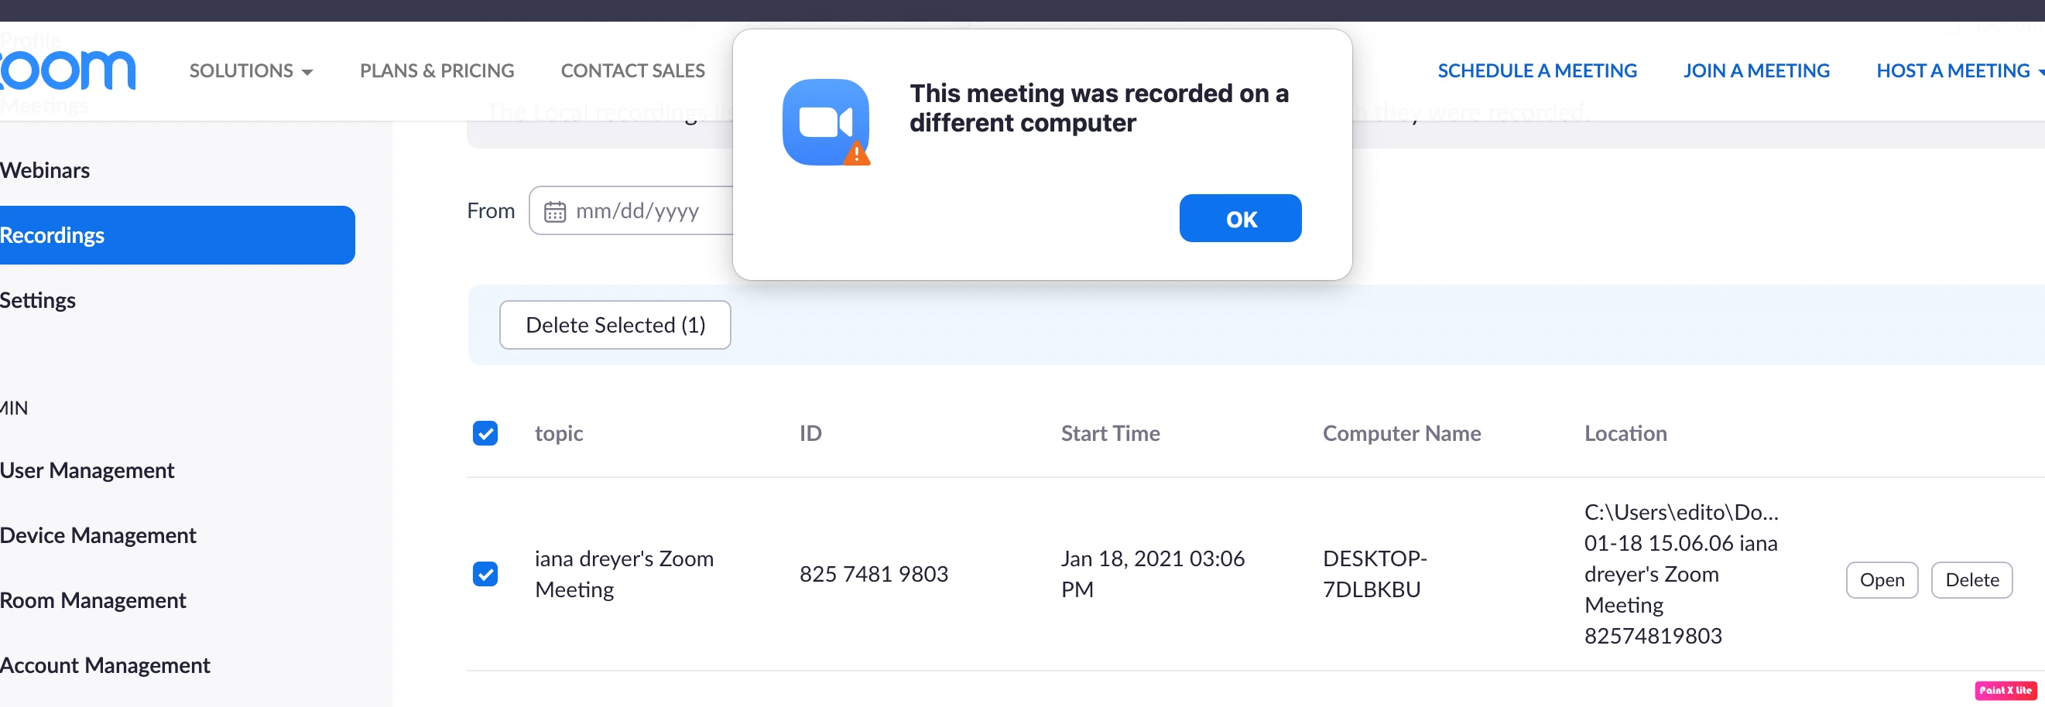Image resolution: width=2045 pixels, height=707 pixels.
Task: Uncheck iana dreyer's Zoom Meeting checkbox
Action: click(485, 574)
